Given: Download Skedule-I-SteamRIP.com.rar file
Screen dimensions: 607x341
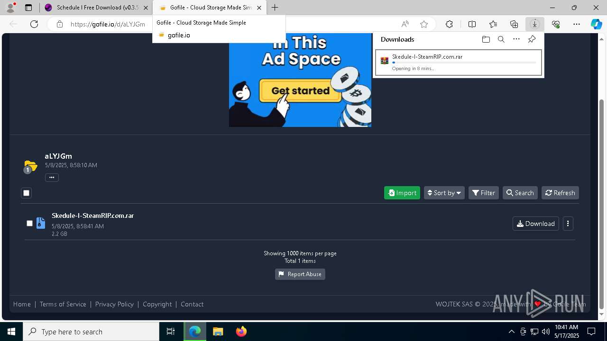Looking at the screenshot, I should (535, 224).
